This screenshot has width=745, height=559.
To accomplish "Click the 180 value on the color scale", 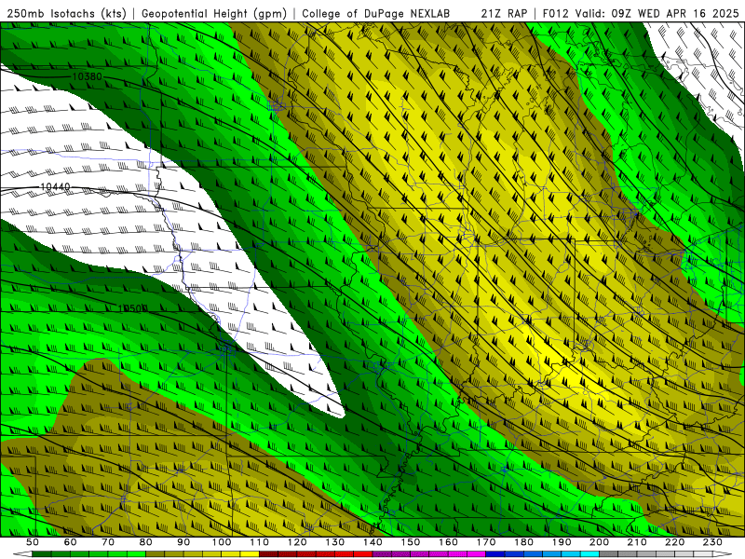I will click(x=524, y=542).
